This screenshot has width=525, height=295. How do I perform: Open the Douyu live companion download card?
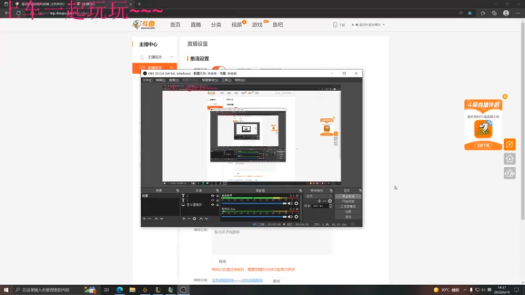(483, 125)
